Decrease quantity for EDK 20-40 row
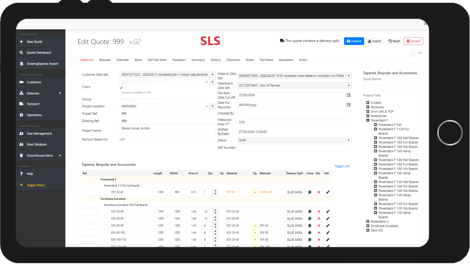The height and width of the screenshot is (264, 470). coord(215,213)
